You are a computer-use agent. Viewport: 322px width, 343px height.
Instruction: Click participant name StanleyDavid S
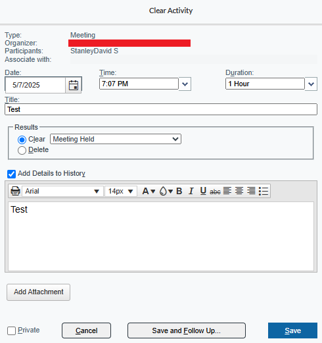click(x=94, y=51)
